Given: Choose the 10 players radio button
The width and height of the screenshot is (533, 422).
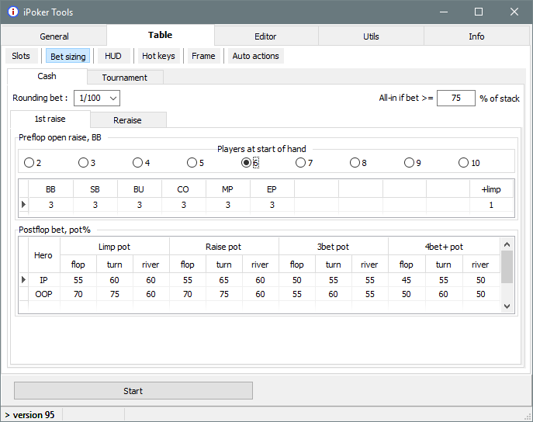Looking at the screenshot, I should (464, 163).
